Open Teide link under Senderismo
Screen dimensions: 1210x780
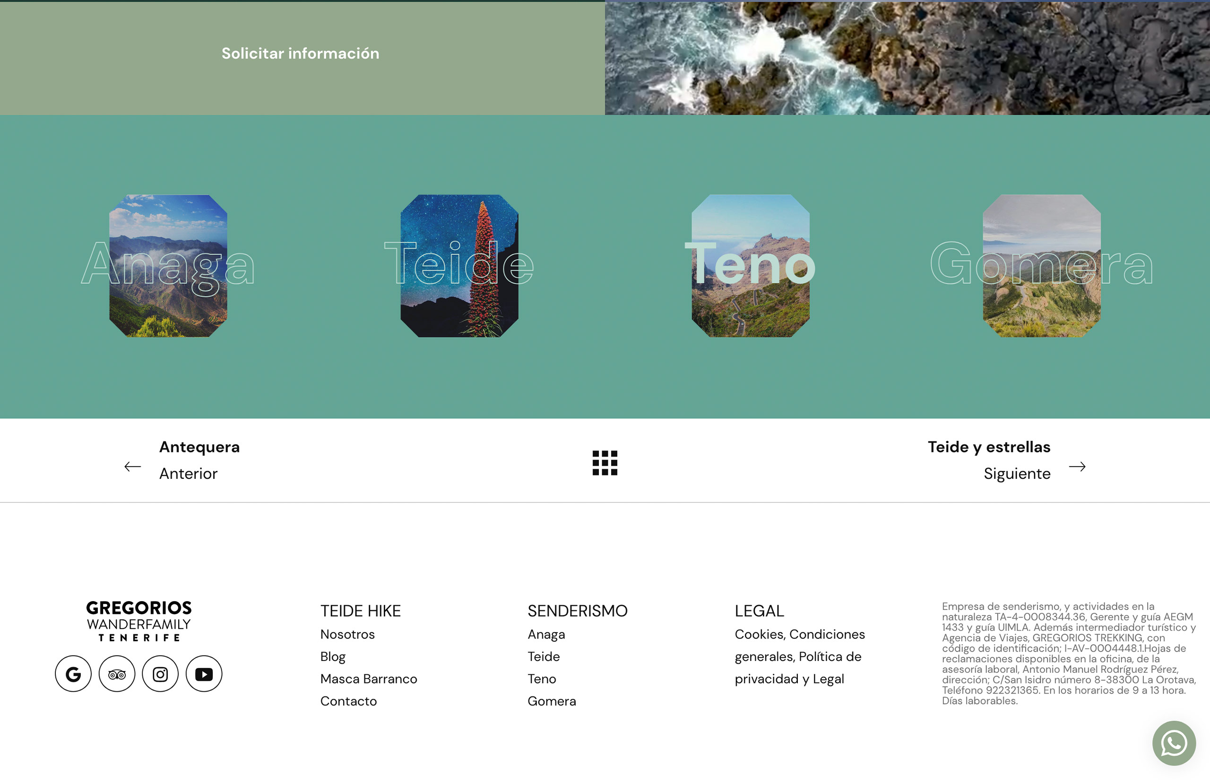(x=544, y=656)
